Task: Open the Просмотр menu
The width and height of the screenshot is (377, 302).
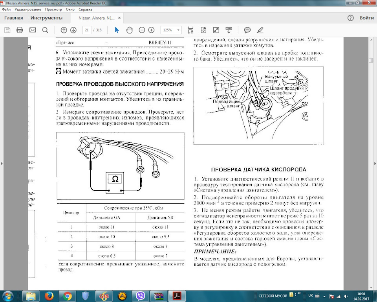Action: [x=53, y=9]
